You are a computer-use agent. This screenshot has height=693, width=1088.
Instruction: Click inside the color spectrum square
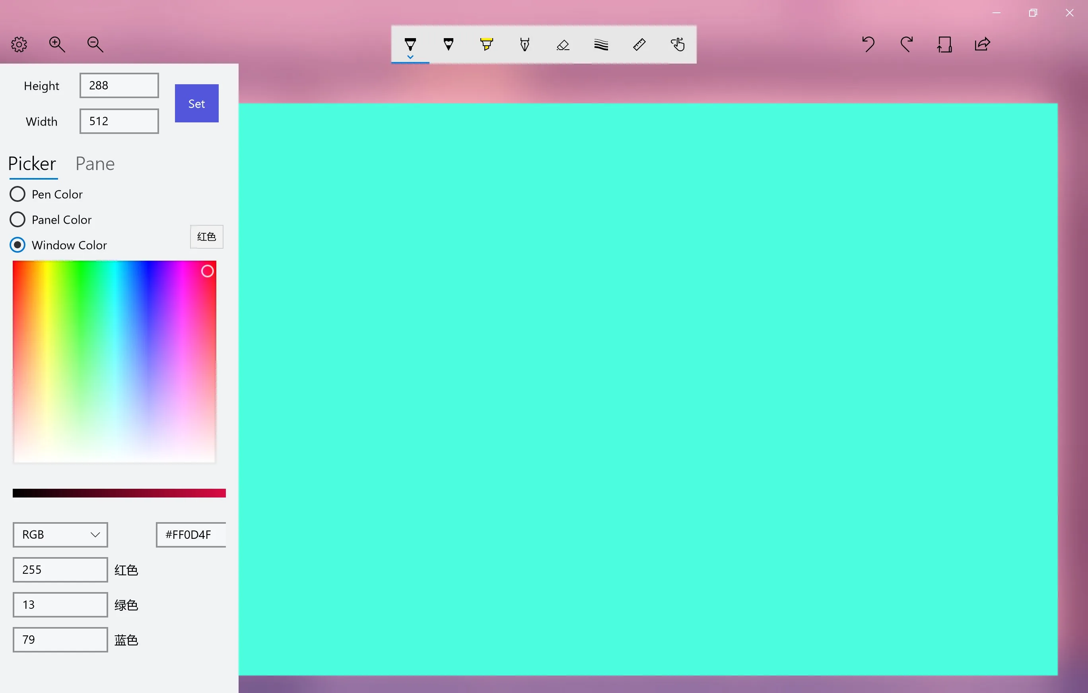tap(114, 362)
